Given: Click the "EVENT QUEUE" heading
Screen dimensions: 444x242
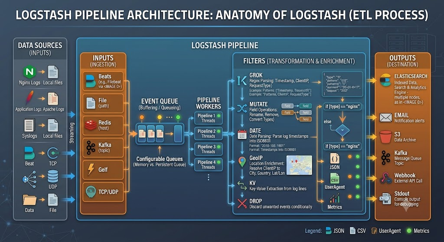Looking at the screenshot, I should (160, 101).
